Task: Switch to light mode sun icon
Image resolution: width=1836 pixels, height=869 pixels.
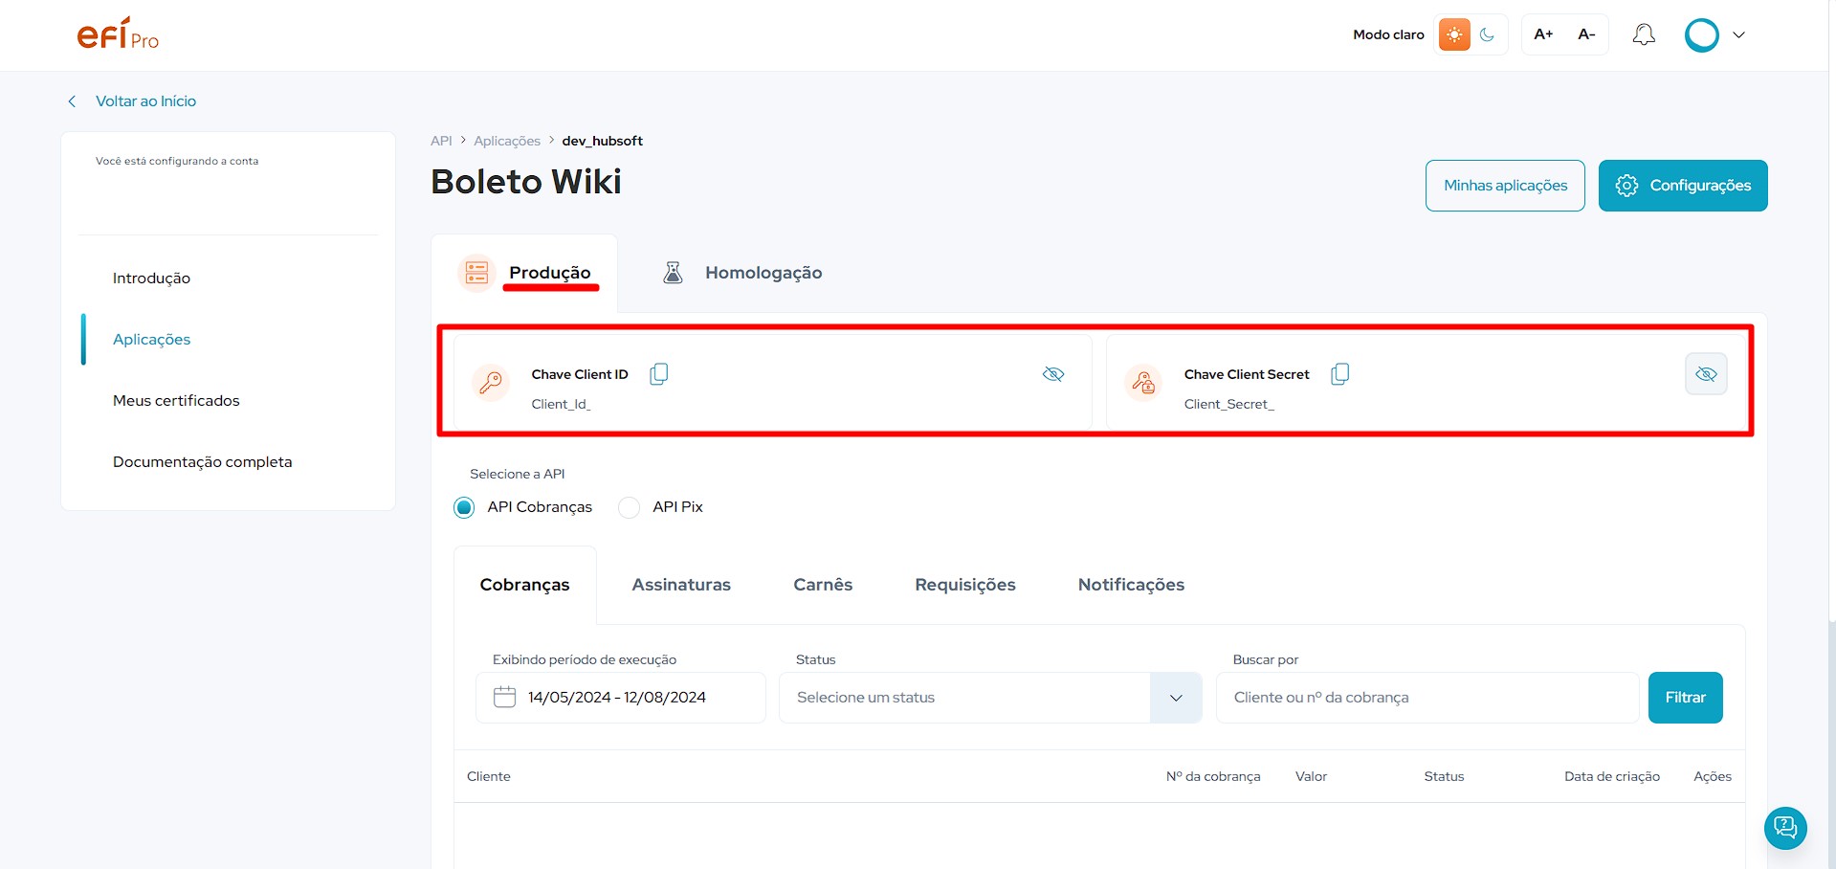Action: [x=1454, y=34]
